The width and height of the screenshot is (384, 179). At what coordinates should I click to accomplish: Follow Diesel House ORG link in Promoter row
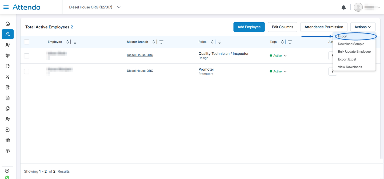[140, 71]
